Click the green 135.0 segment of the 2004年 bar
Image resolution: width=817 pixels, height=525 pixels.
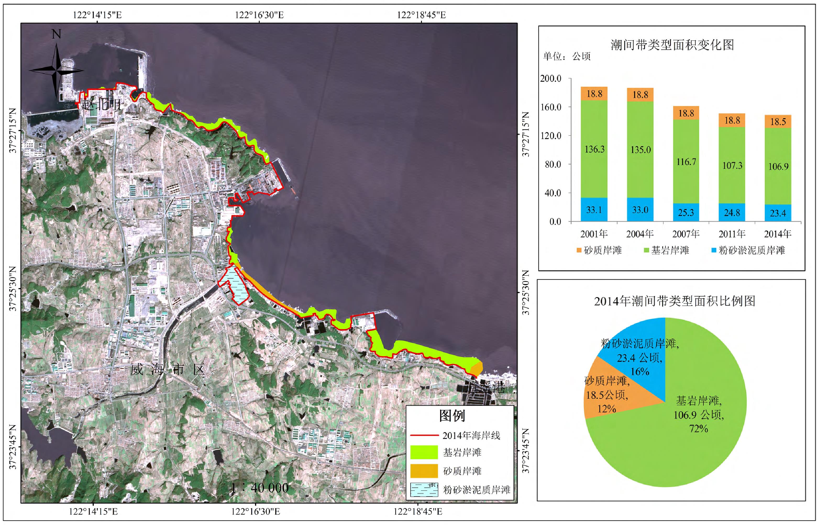coord(640,150)
